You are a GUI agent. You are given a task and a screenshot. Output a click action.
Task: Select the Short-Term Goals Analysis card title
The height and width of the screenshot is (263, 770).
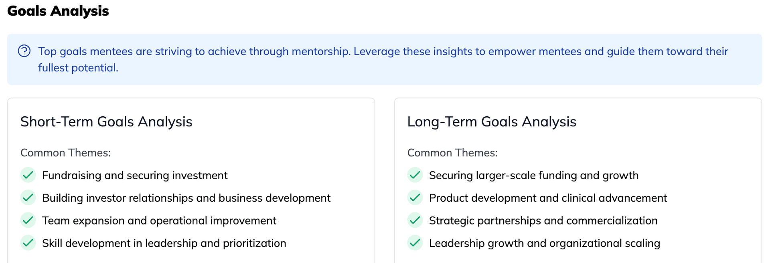coord(106,121)
